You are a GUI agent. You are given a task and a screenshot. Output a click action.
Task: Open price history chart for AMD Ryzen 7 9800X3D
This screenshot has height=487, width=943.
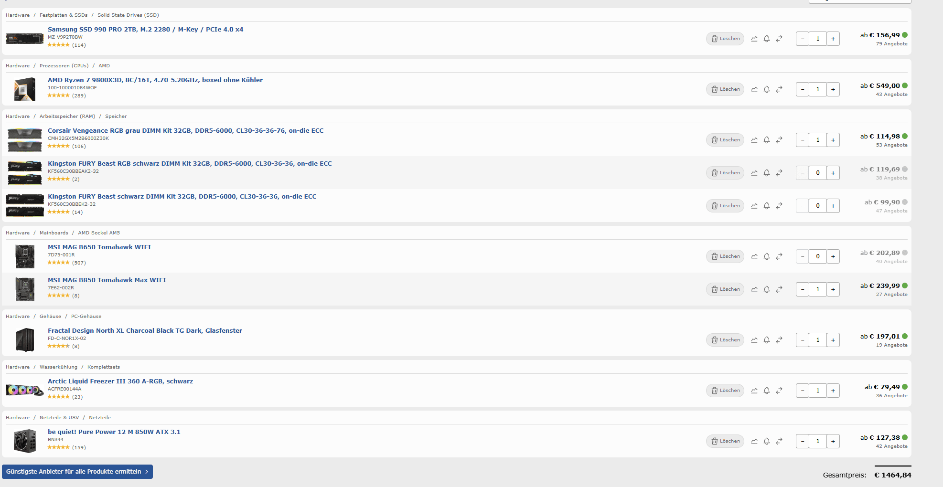(x=754, y=89)
